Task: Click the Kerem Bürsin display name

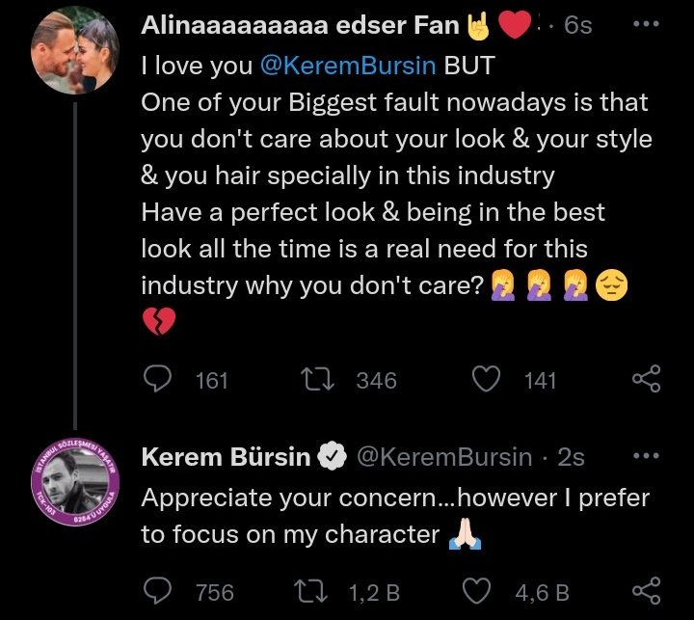Action: [226, 457]
